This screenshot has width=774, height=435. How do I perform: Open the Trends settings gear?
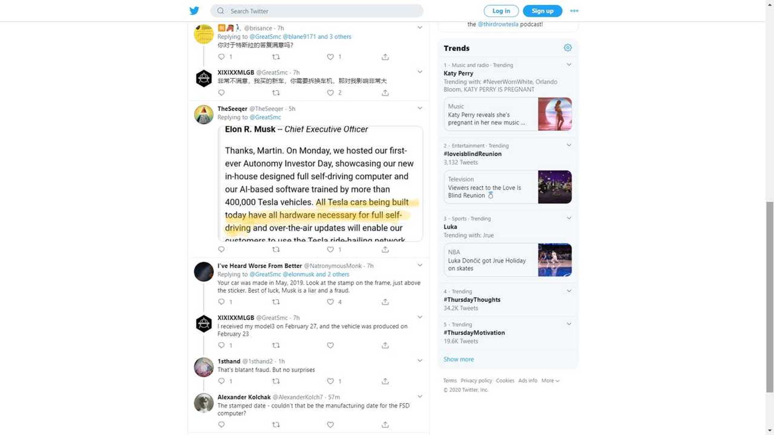(568, 48)
